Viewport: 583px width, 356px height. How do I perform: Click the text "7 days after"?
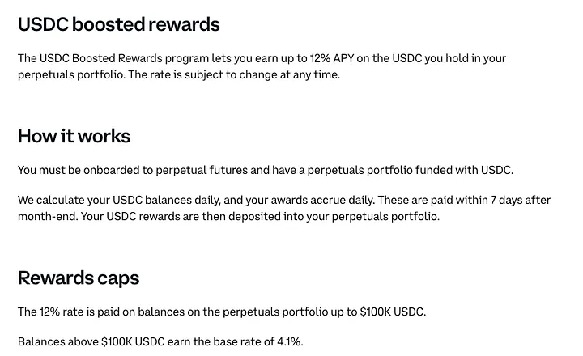tap(519, 201)
